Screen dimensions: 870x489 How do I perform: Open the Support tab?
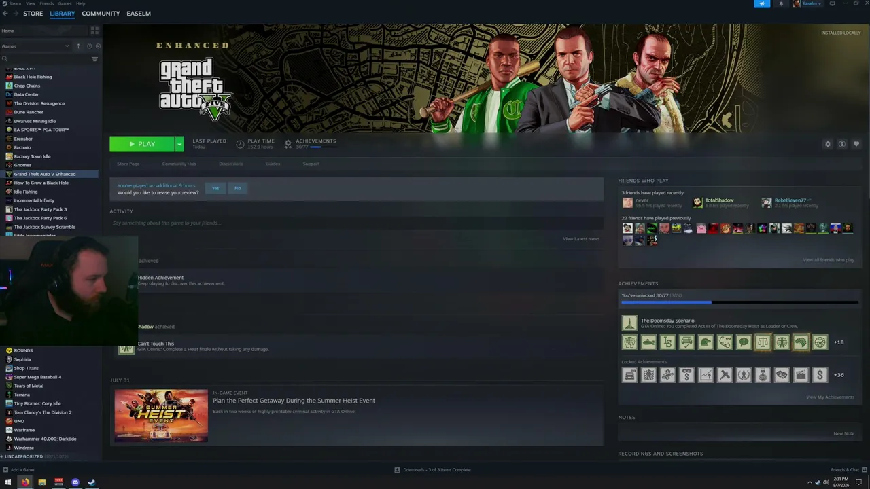pos(311,164)
